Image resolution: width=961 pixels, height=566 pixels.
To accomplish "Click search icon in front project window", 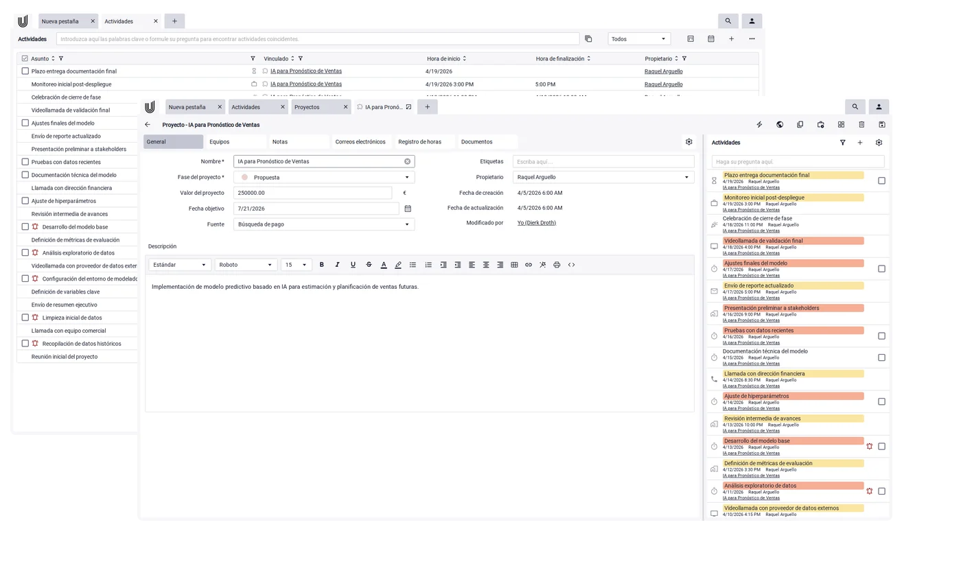I will pos(855,107).
